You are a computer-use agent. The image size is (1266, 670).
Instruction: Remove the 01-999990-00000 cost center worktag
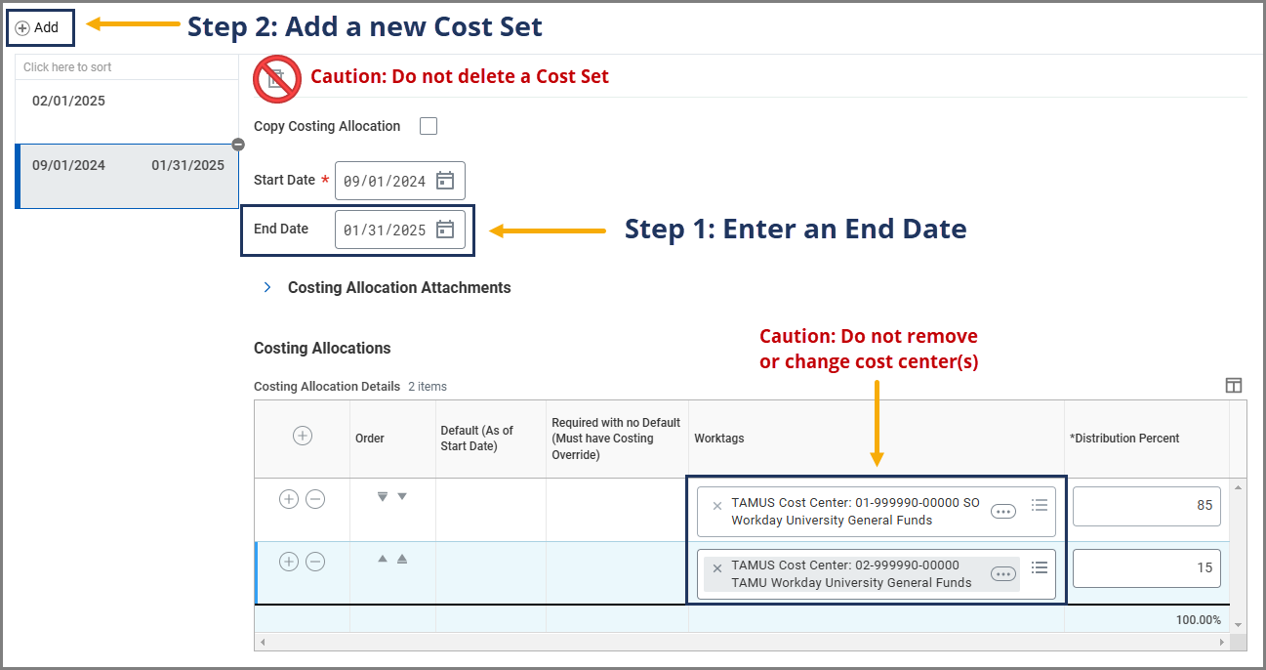coord(717,505)
